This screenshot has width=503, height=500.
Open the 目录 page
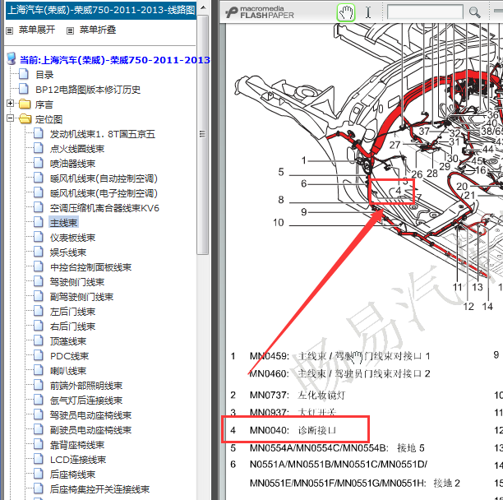point(44,75)
